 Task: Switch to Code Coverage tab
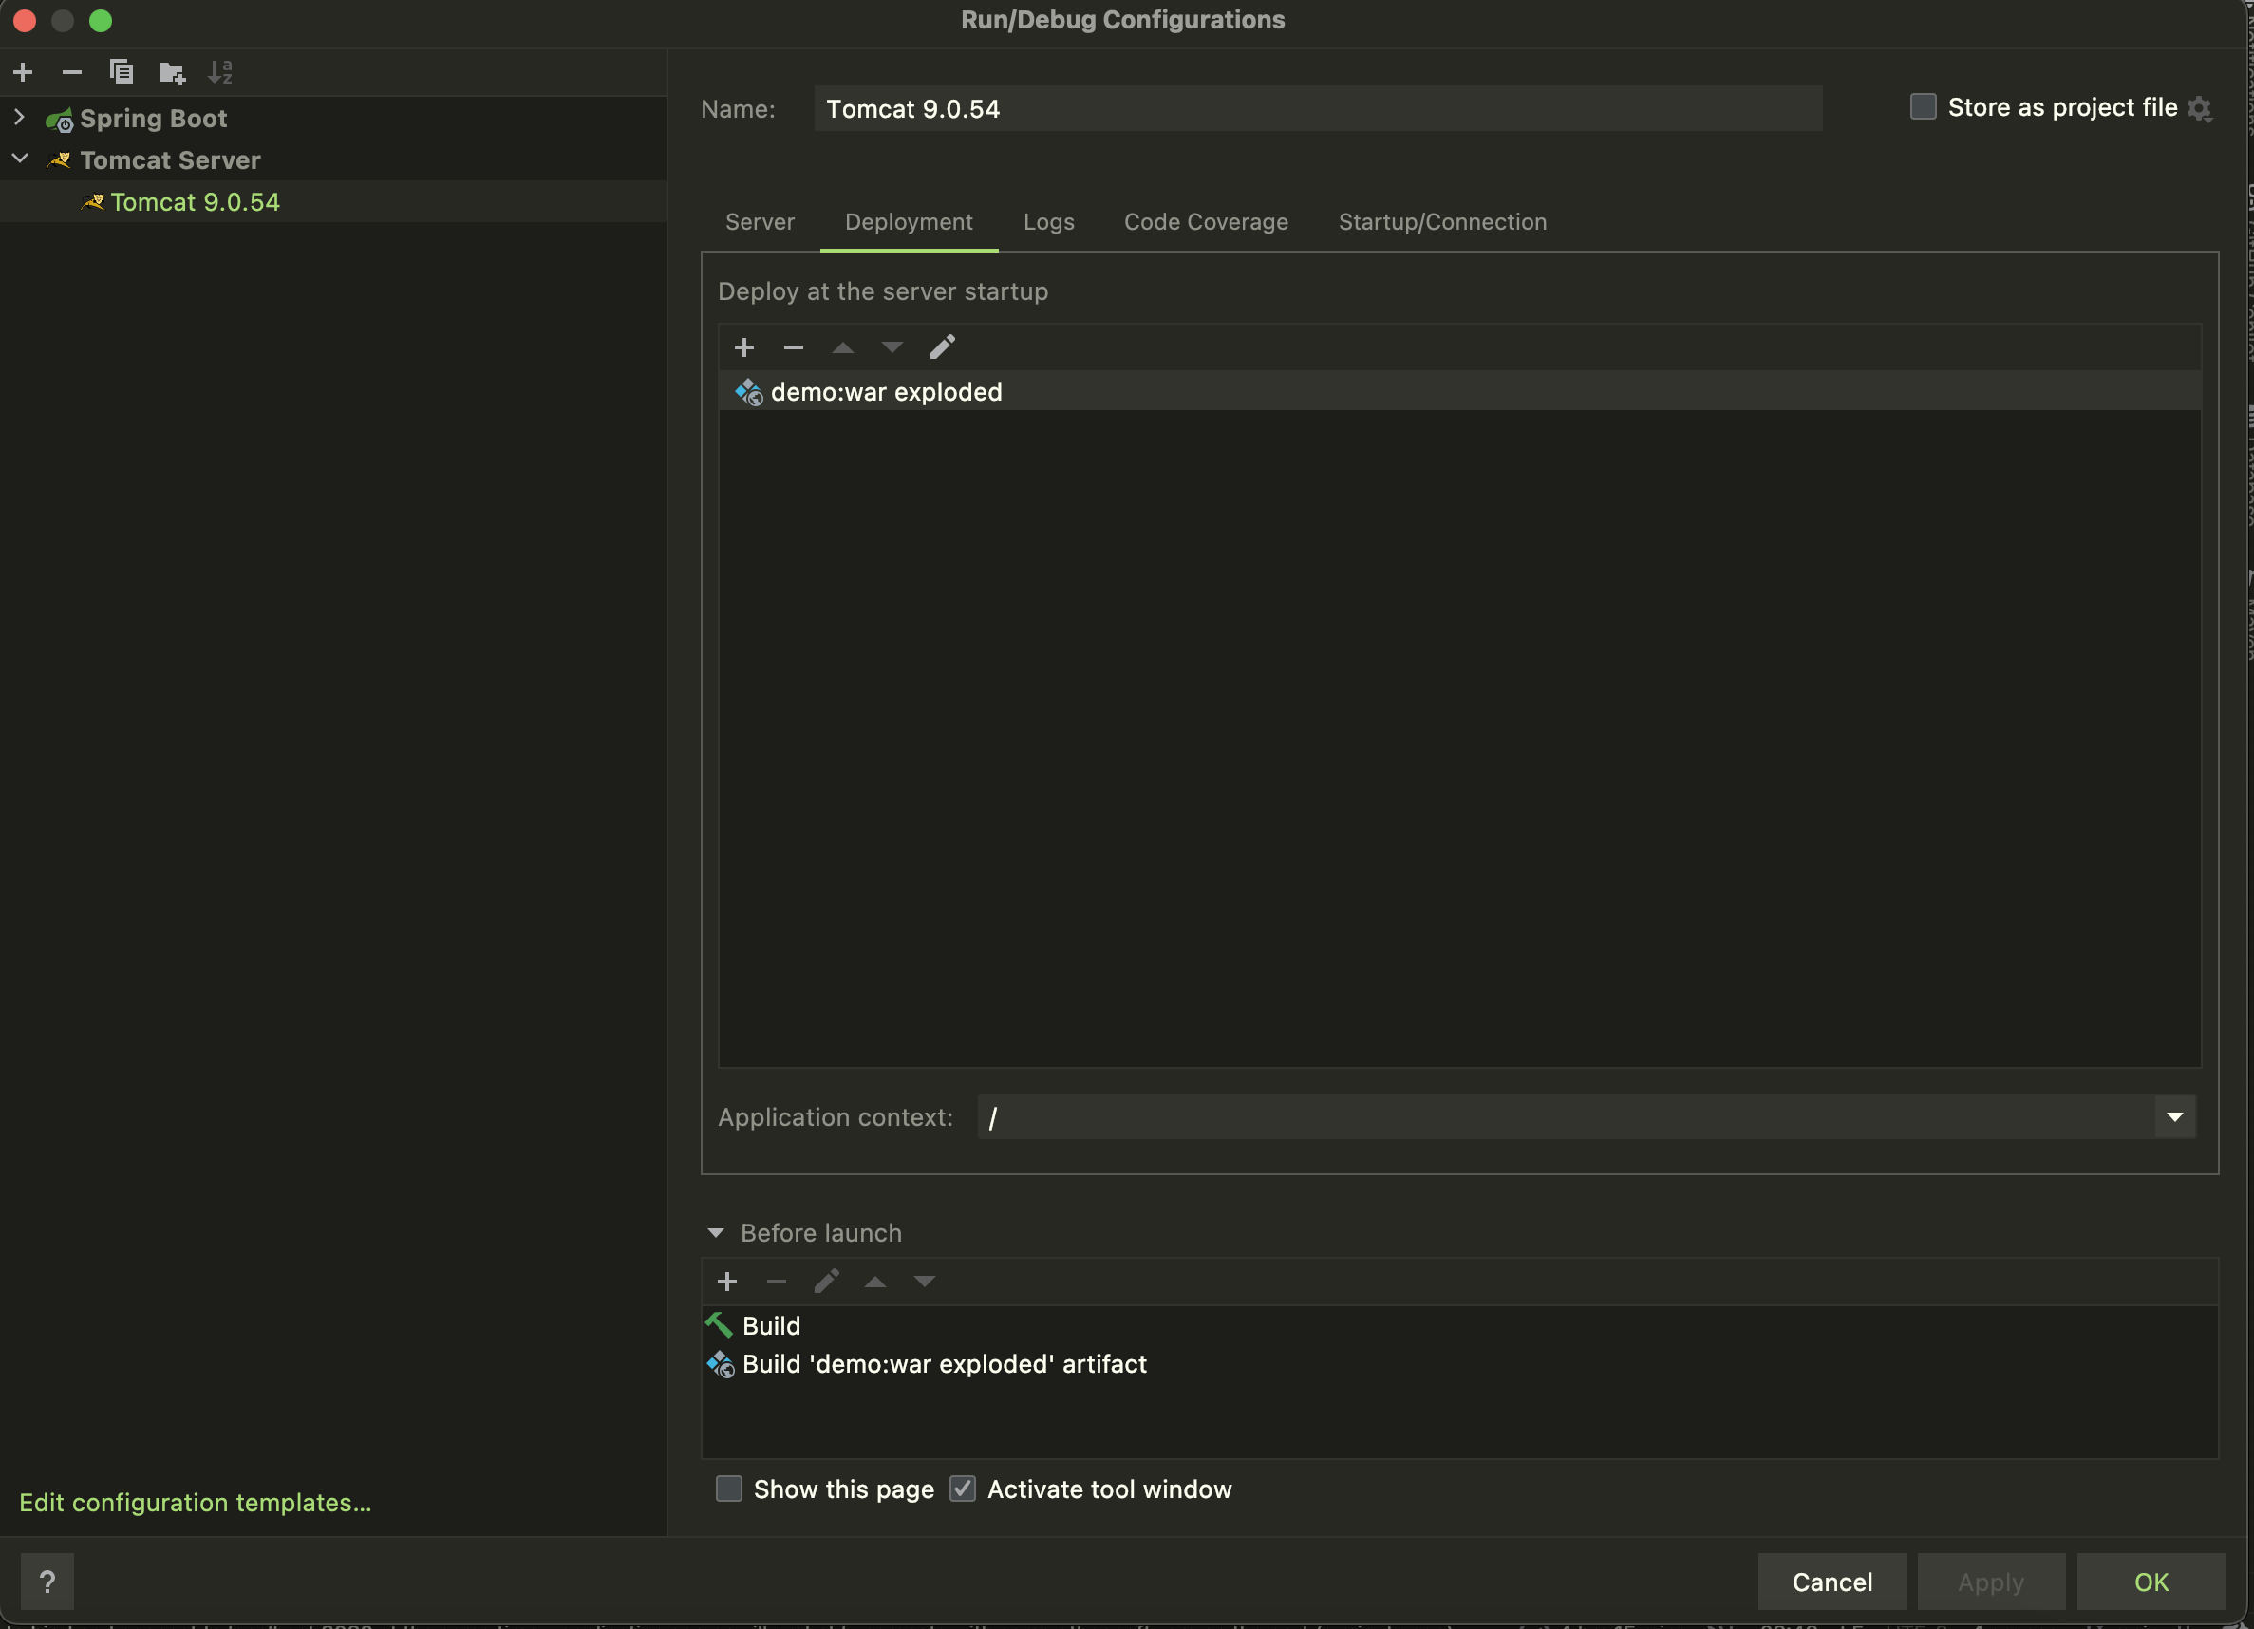1206,221
